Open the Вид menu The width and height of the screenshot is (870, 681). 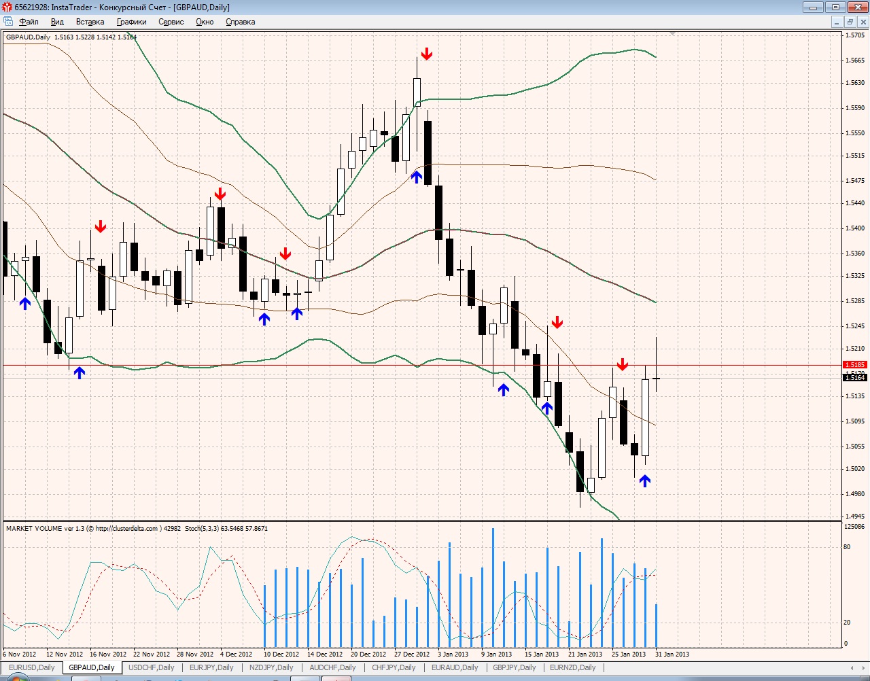pos(57,22)
